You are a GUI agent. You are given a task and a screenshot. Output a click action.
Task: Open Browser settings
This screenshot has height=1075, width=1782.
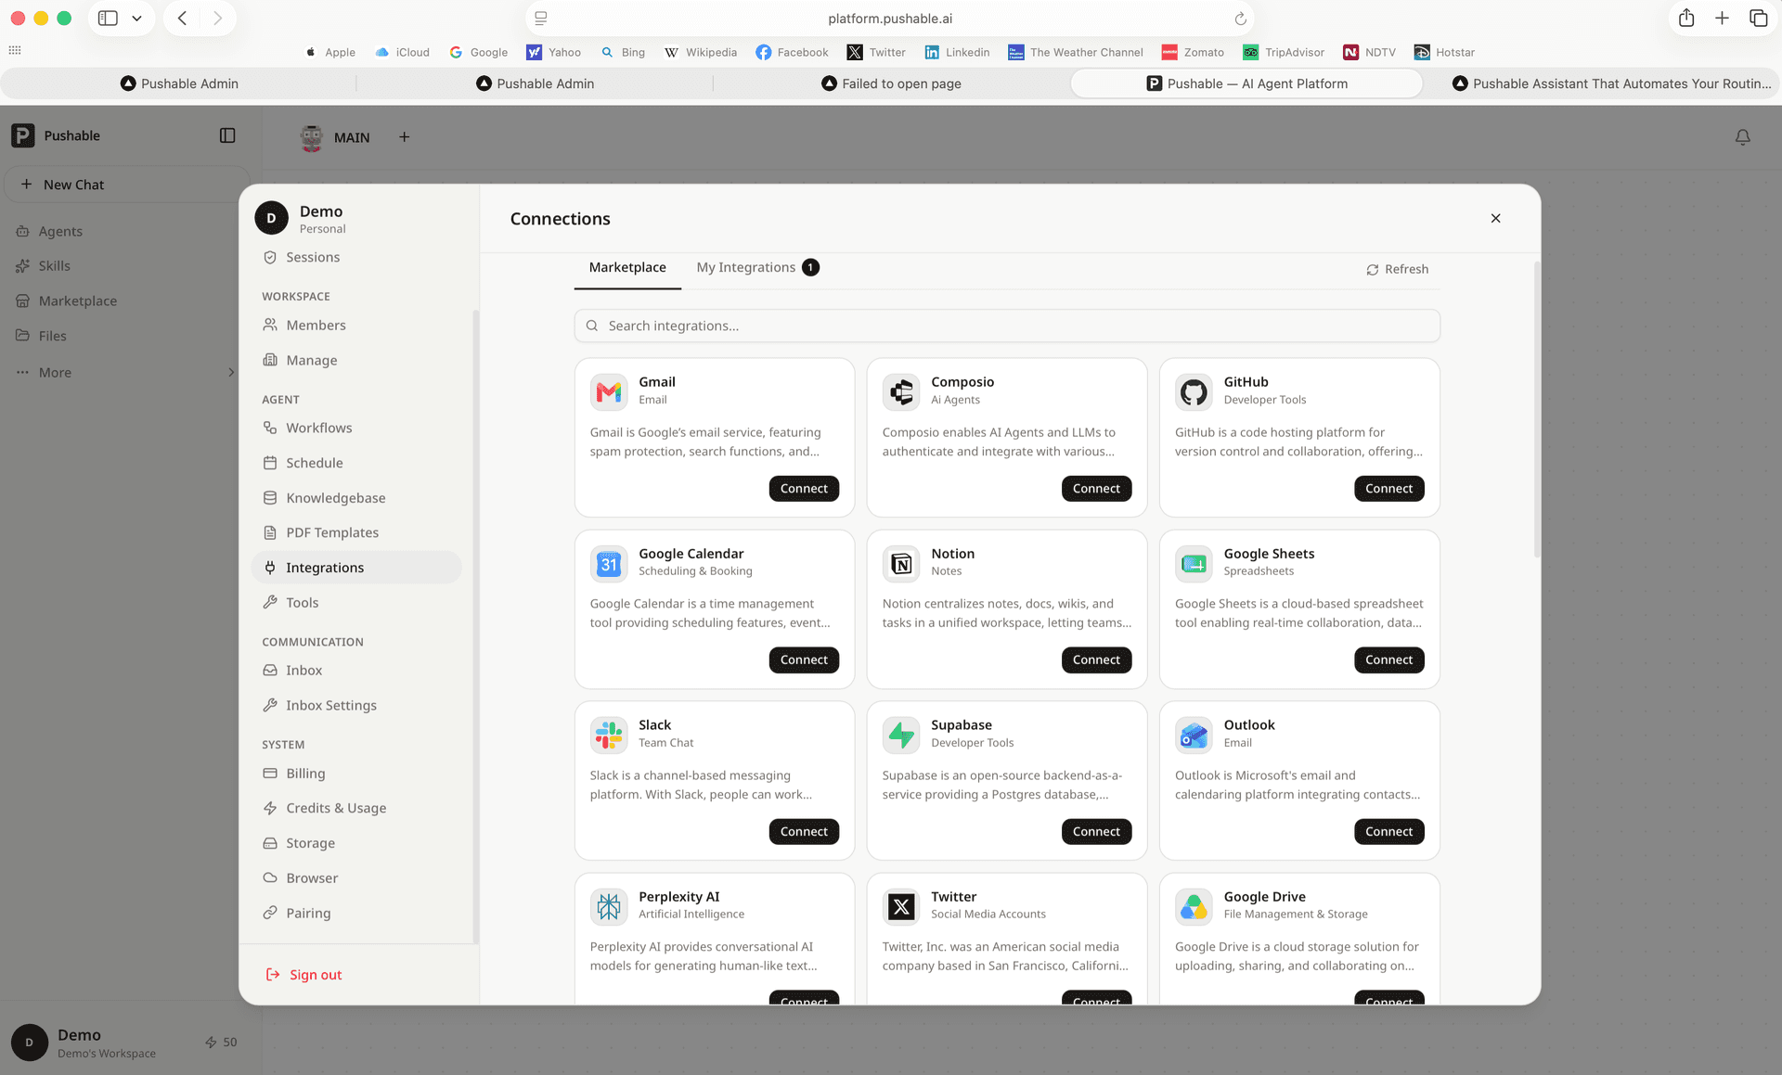(356, 878)
